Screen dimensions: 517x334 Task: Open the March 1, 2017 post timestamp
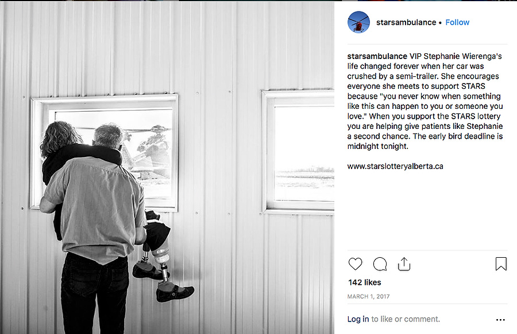[368, 297]
